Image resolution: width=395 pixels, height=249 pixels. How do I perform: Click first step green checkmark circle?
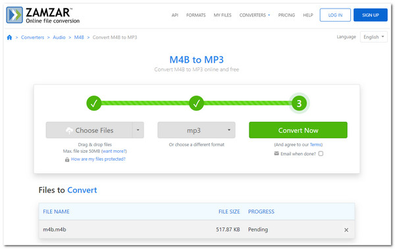93,103
